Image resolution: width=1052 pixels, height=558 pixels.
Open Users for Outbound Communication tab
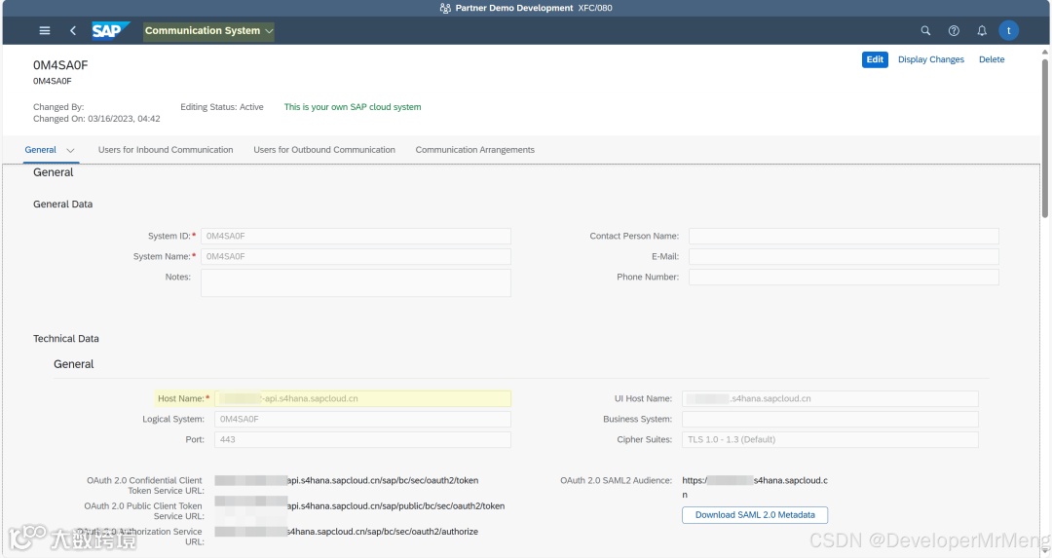point(324,150)
